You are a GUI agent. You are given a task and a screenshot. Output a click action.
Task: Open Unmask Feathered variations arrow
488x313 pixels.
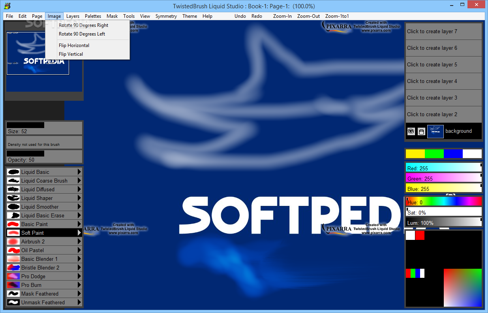(x=79, y=302)
